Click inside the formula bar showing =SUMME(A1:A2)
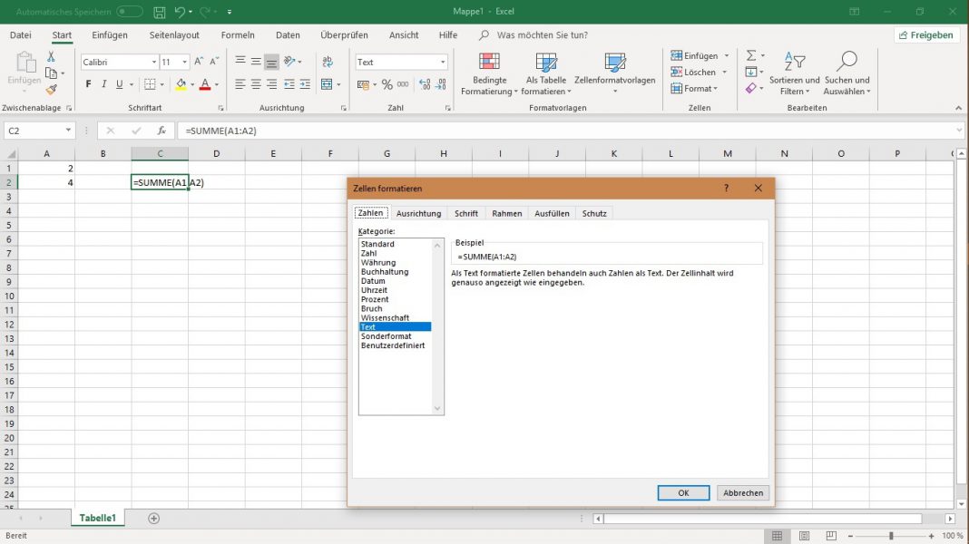Screen dimensions: 969x544 pyautogui.click(x=272, y=130)
